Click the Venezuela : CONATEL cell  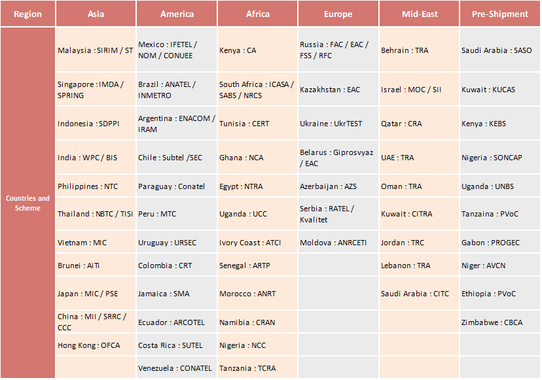[x=177, y=368]
